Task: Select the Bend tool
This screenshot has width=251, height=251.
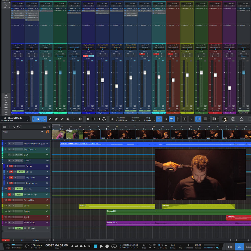Action: pyautogui.click(x=74, y=119)
